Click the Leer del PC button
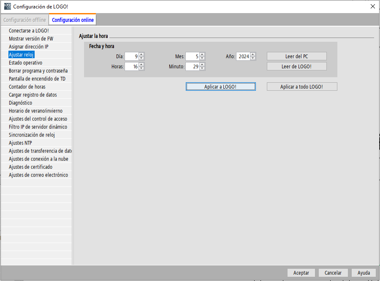Viewport: 380px width, 281px height. pyautogui.click(x=296, y=57)
